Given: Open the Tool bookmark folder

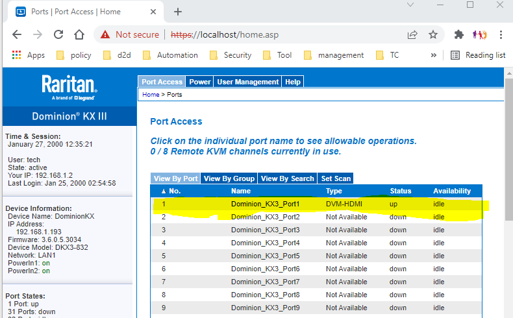Looking at the screenshot, I should click(x=277, y=55).
